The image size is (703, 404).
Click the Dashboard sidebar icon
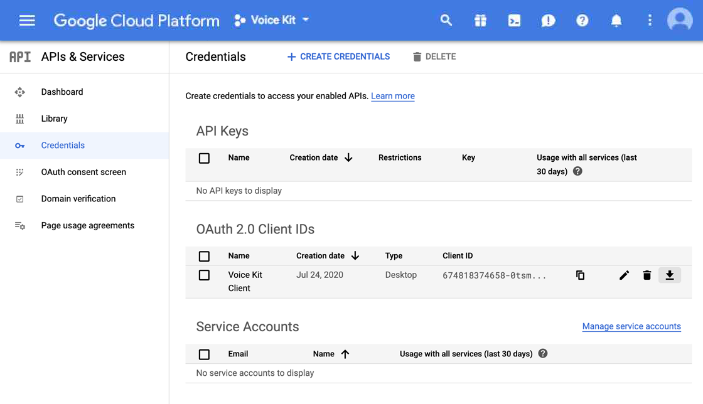point(19,92)
